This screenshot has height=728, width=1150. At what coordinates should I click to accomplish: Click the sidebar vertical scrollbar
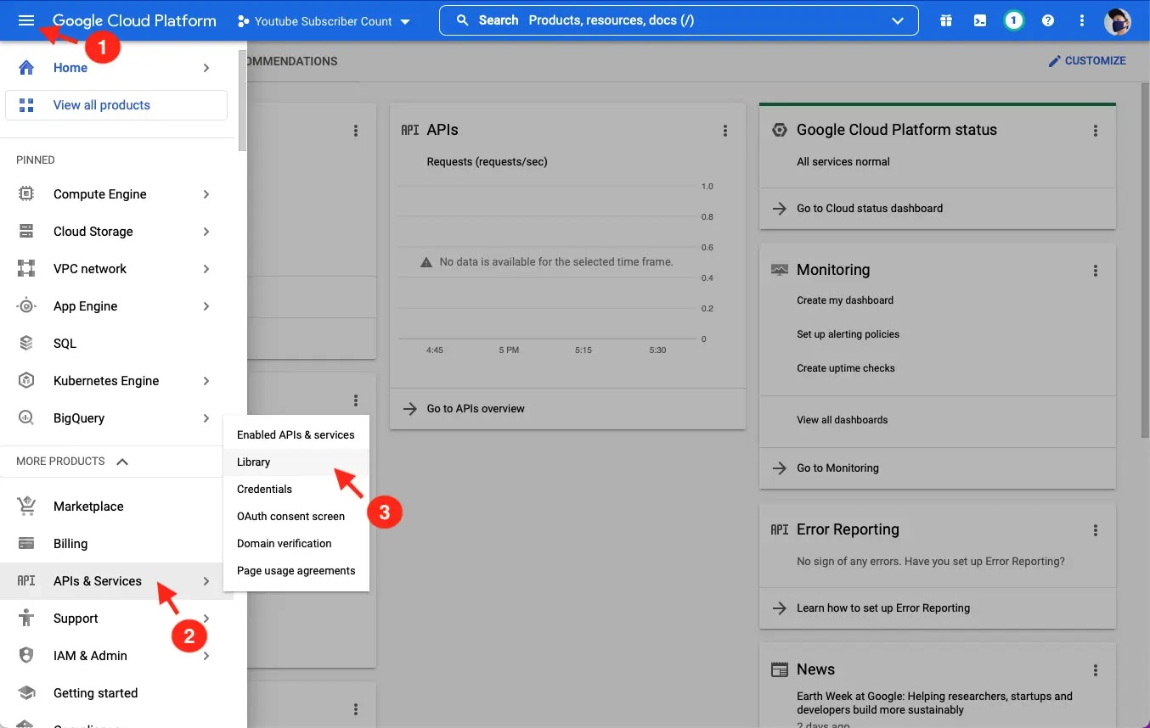[x=243, y=102]
